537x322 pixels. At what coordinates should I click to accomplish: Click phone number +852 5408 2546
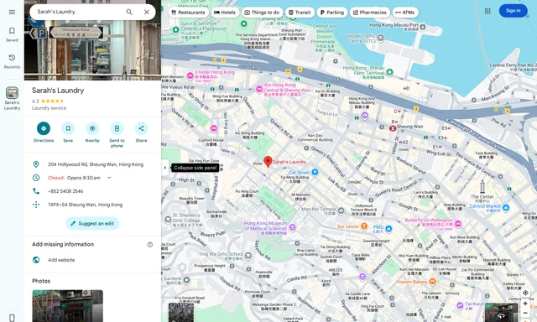click(x=65, y=191)
